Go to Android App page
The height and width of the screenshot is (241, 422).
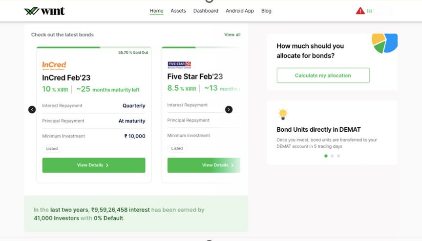[x=239, y=11]
